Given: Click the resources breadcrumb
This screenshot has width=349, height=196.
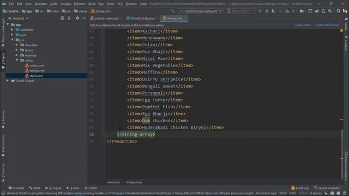Looking at the screenshot, I should pyautogui.click(x=113, y=182).
